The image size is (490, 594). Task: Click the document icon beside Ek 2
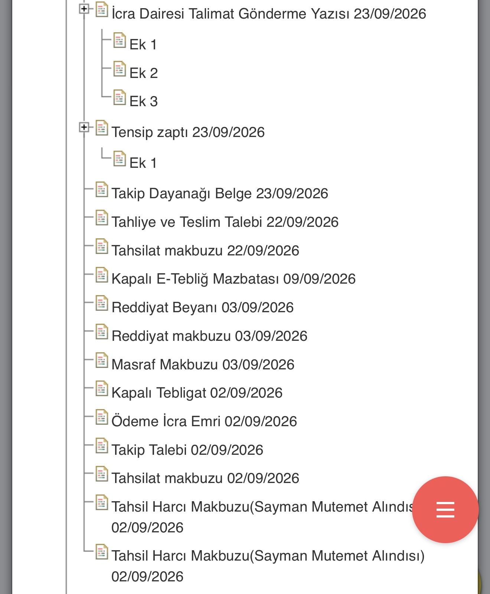click(x=120, y=69)
